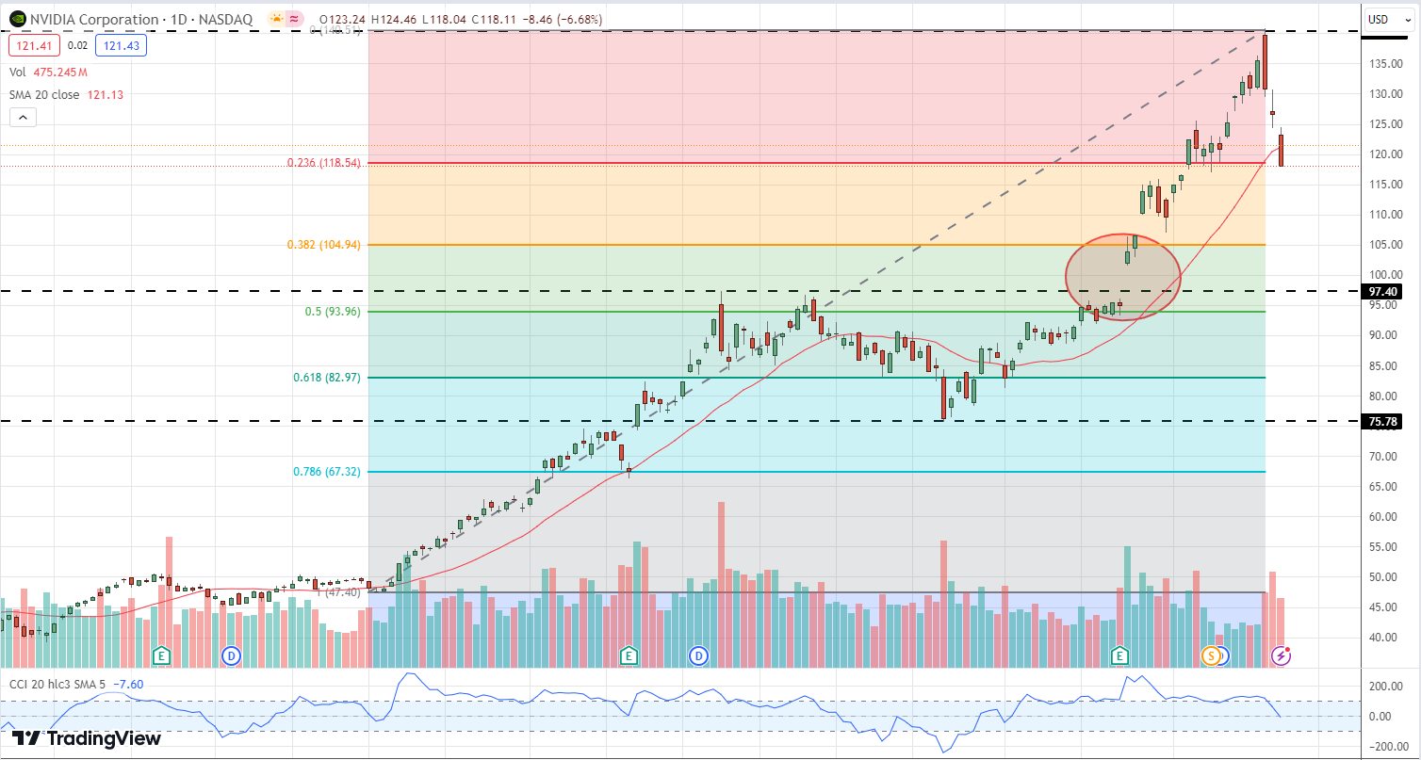Click the NVIDIA logo icon

(17, 19)
